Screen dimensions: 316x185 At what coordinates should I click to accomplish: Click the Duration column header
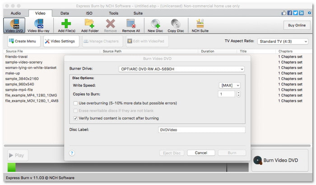218,51
